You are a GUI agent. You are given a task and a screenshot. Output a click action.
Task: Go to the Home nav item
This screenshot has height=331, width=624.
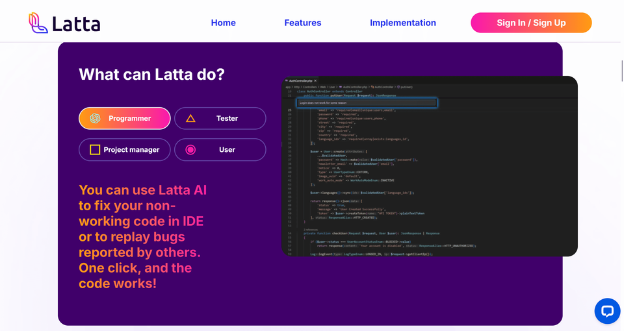[223, 23]
